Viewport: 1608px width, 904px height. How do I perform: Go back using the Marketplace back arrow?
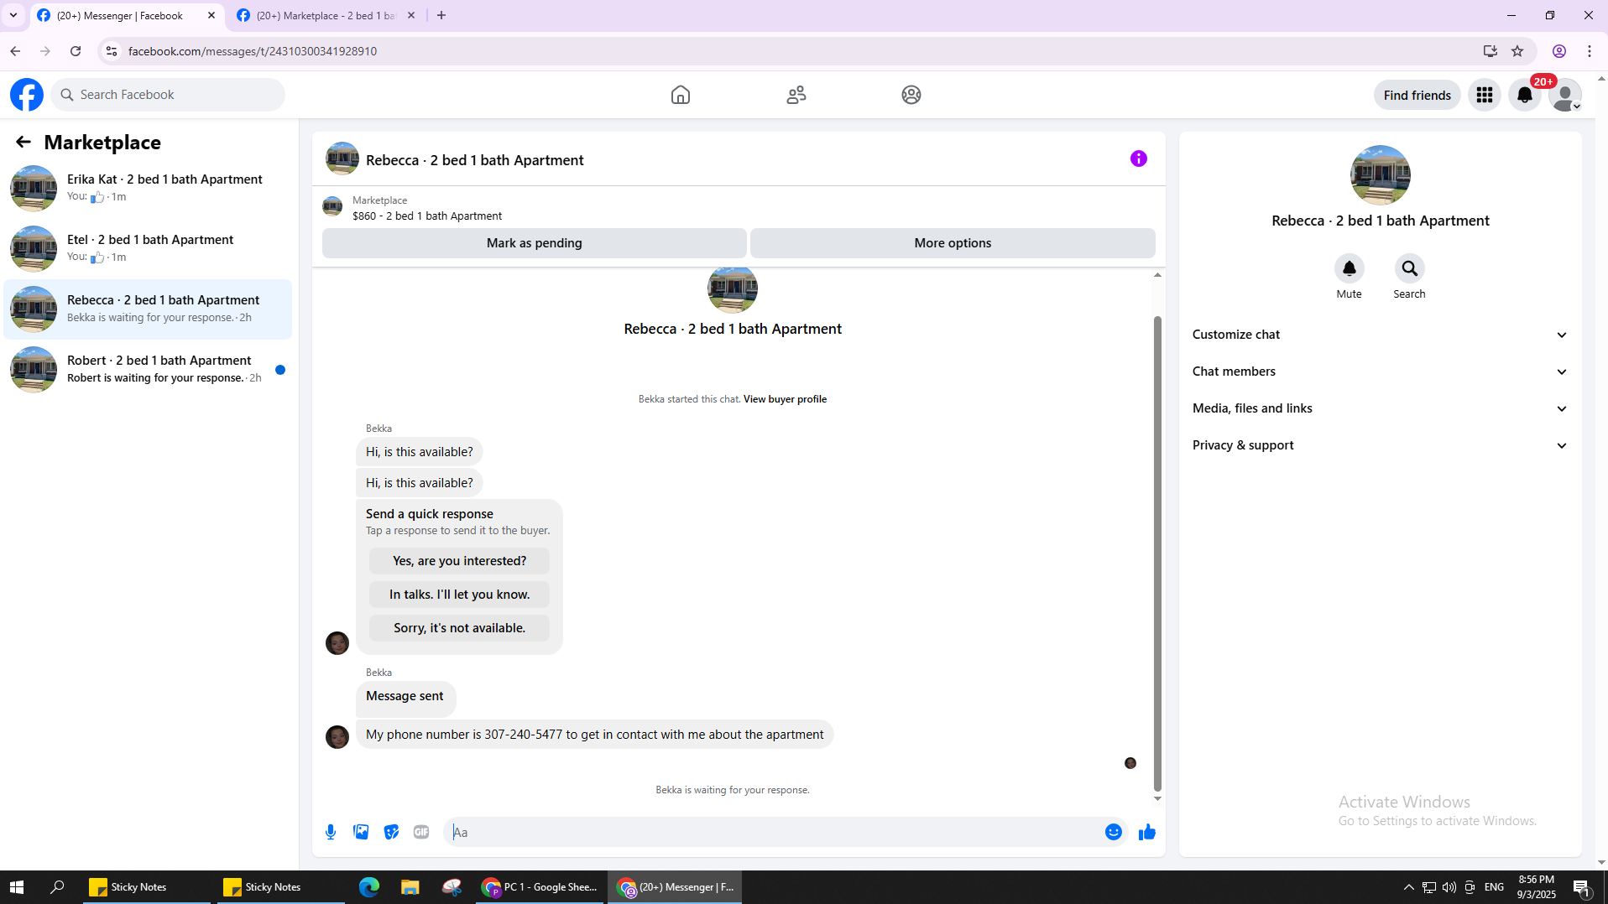pyautogui.click(x=23, y=143)
